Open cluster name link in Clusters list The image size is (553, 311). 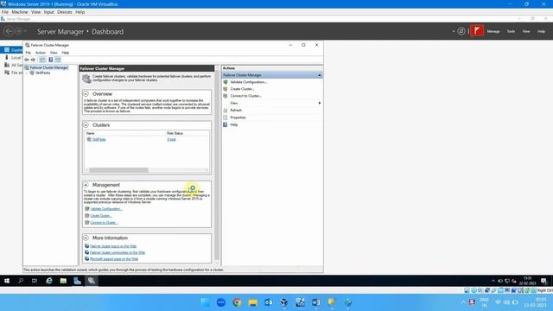point(99,139)
